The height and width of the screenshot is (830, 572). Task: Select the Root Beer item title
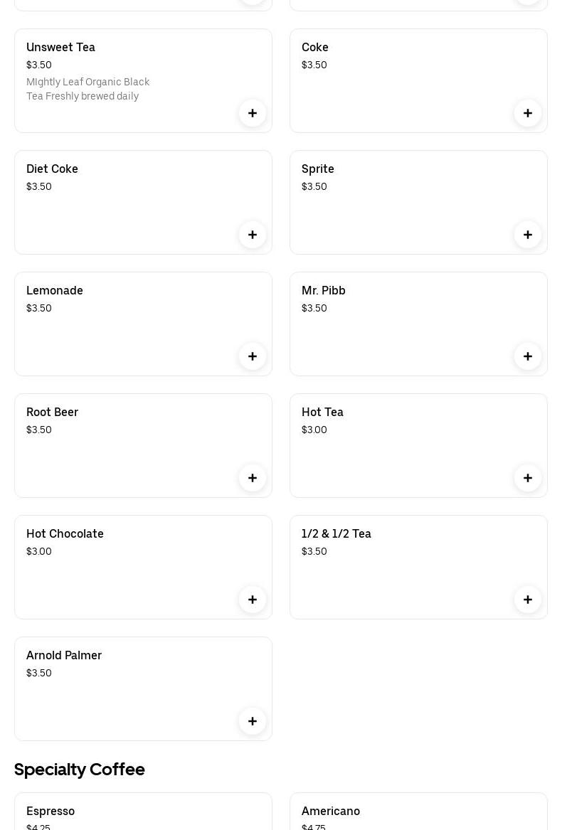point(53,413)
